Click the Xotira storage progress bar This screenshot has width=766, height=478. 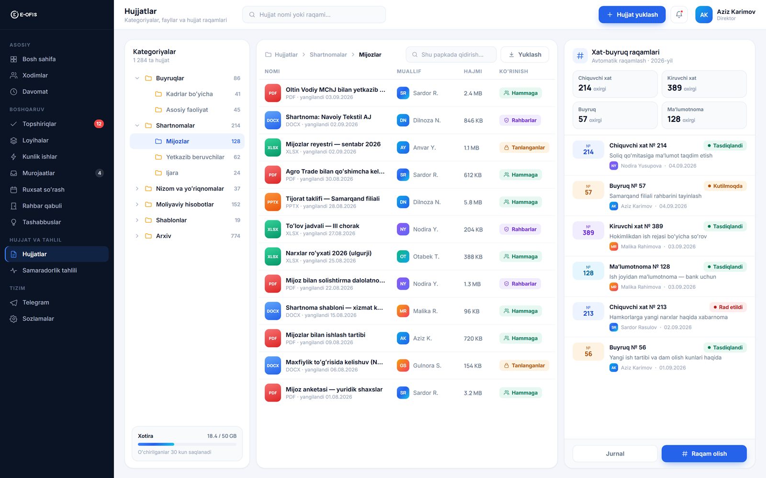(x=187, y=445)
